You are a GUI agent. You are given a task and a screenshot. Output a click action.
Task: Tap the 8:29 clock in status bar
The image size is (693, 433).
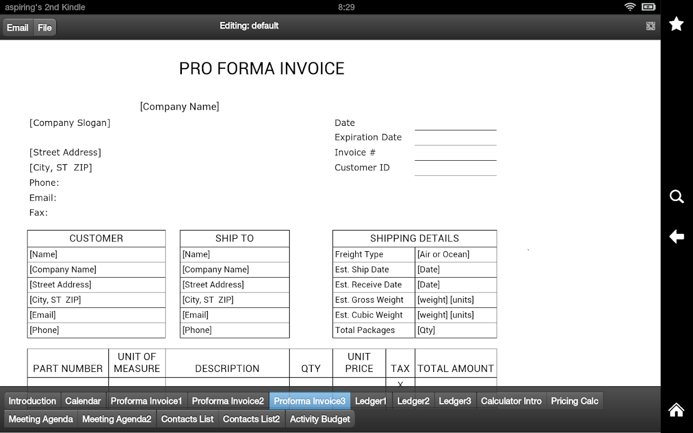click(346, 7)
